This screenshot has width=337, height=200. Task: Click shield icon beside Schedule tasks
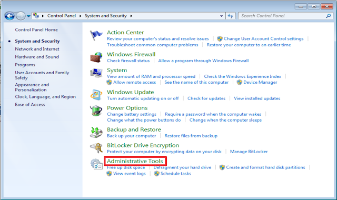[157, 174]
